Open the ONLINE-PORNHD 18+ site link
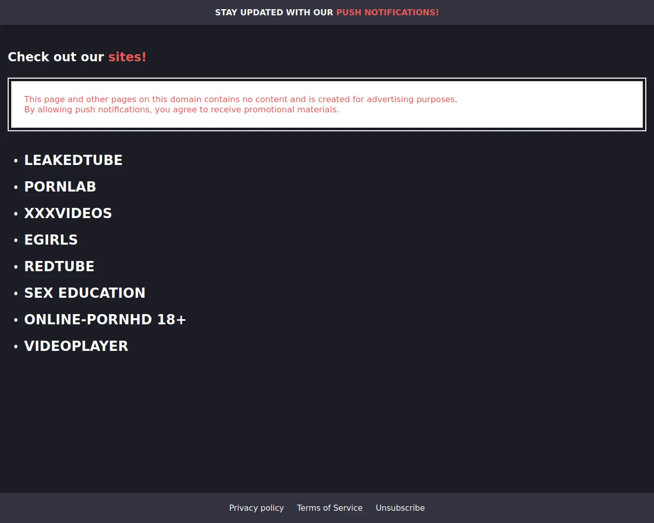The width and height of the screenshot is (654, 523). 105,320
